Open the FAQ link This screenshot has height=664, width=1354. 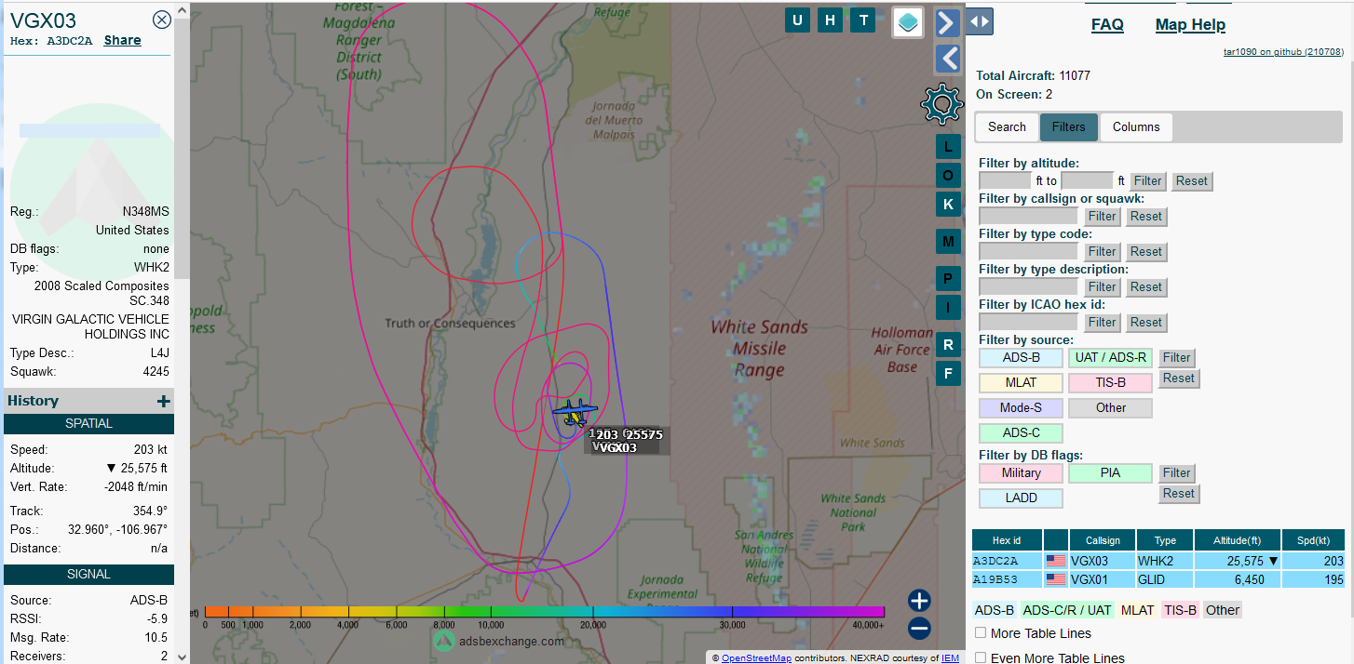tap(1107, 25)
